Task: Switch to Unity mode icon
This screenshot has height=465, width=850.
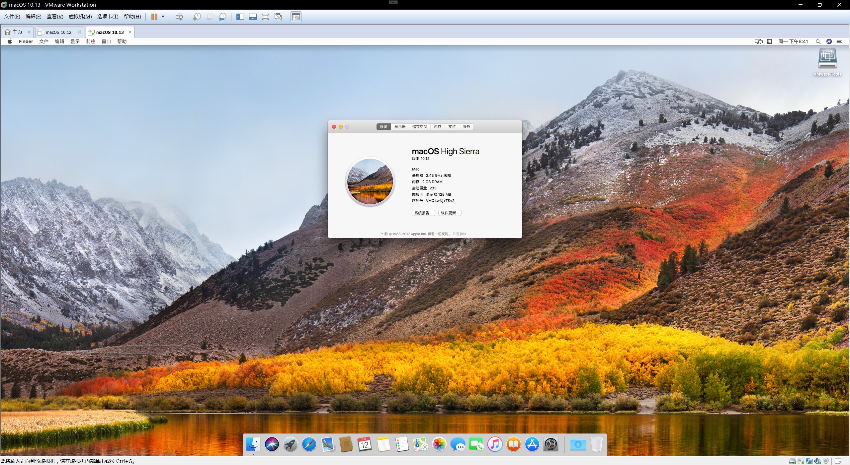Action: click(278, 17)
